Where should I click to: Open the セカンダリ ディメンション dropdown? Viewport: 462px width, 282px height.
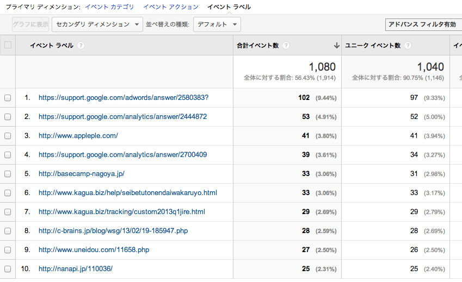tap(98, 24)
